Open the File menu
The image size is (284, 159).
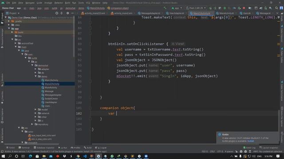click(8, 3)
